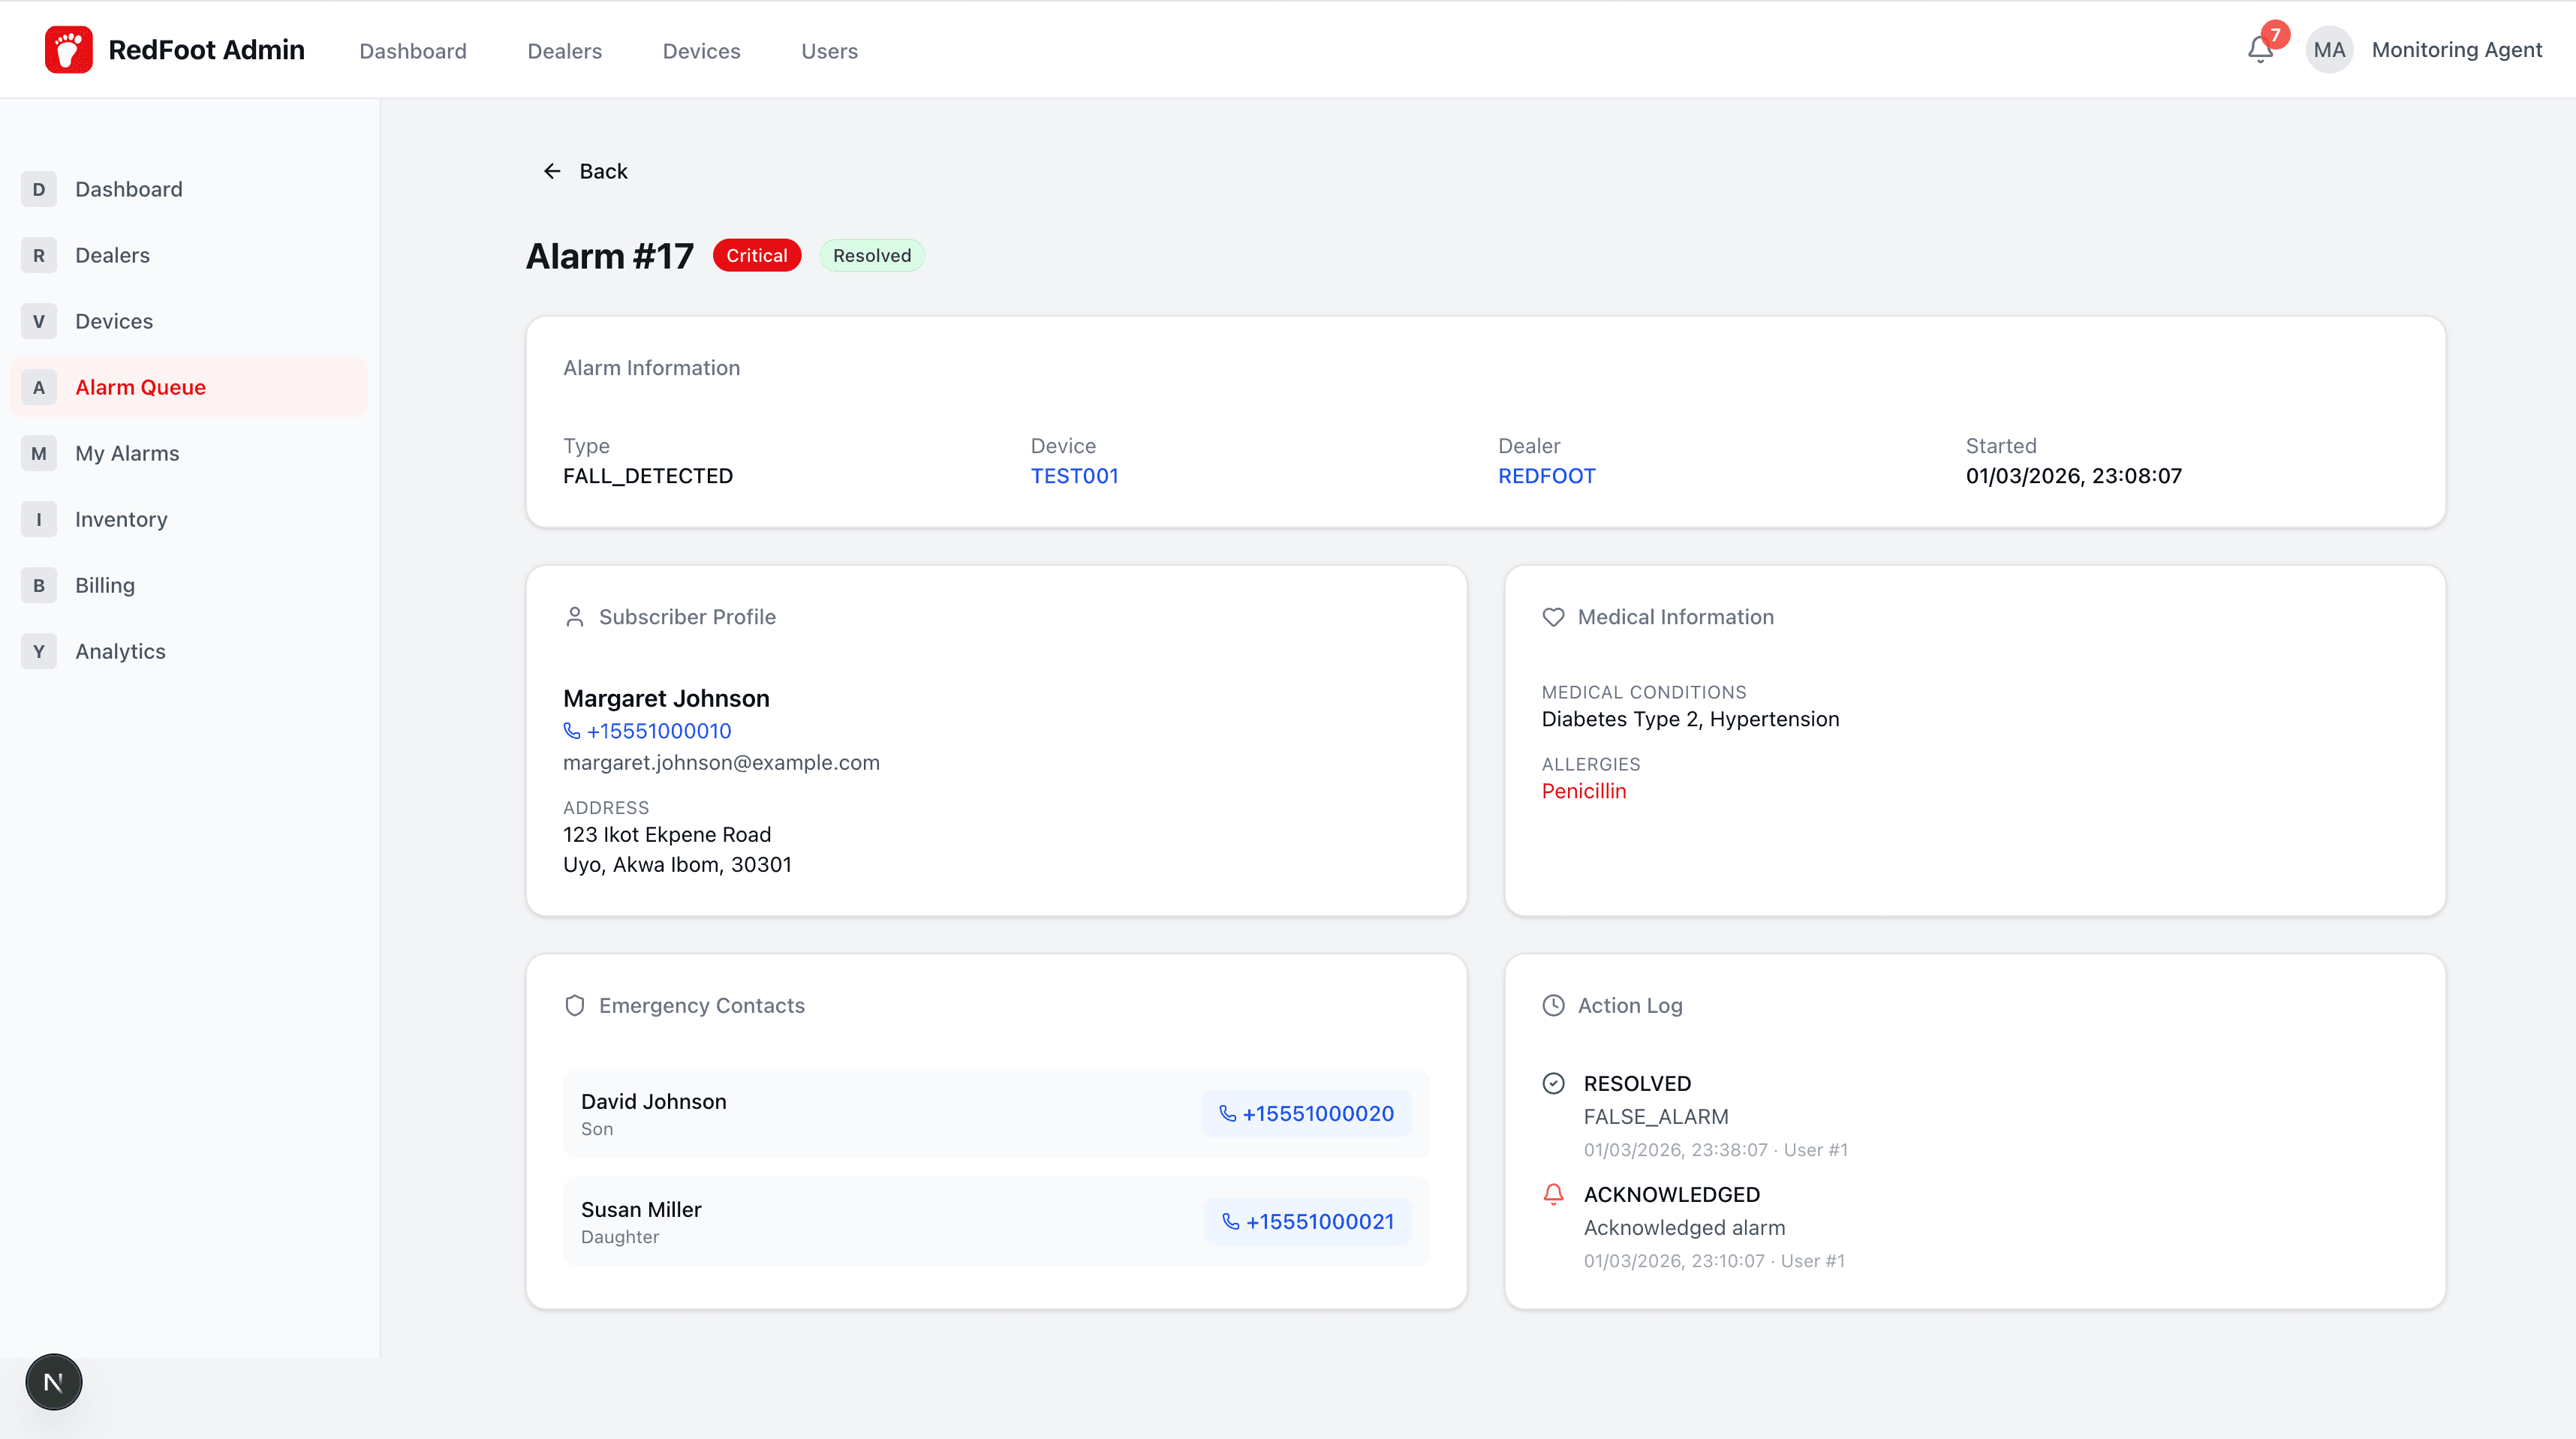Click the Devices sidebar letter icon V

[x=39, y=321]
